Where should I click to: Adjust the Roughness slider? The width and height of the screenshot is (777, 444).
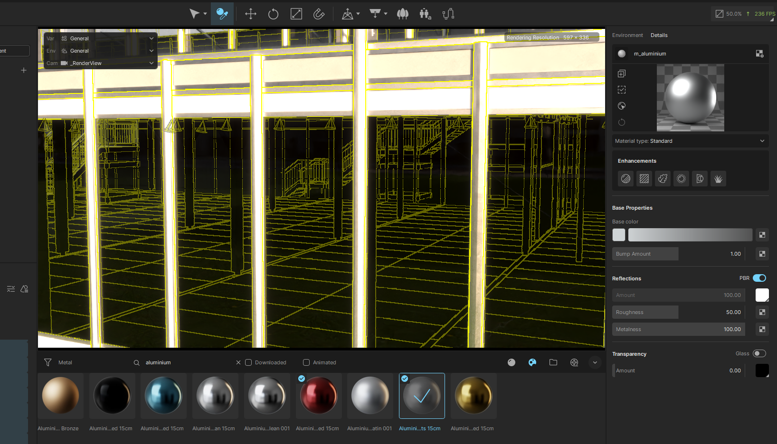[678, 312]
